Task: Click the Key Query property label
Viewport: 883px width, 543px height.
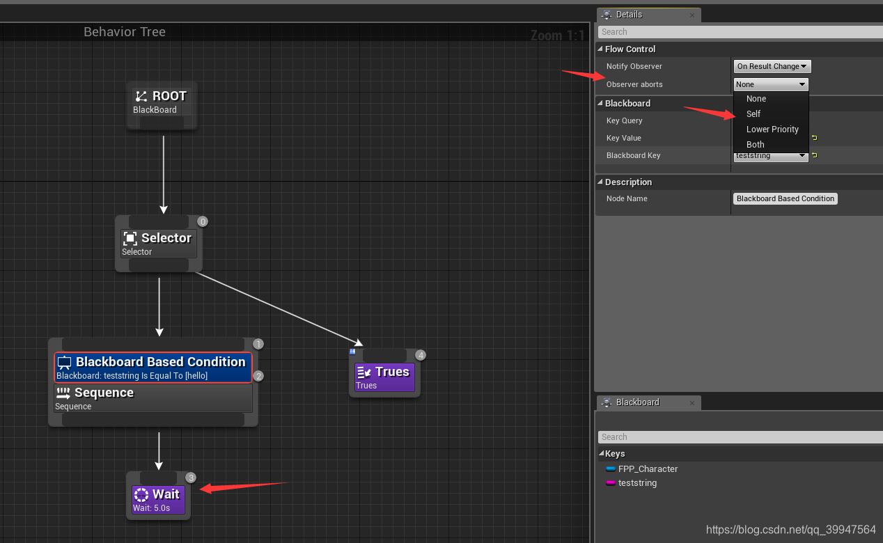Action: click(625, 121)
